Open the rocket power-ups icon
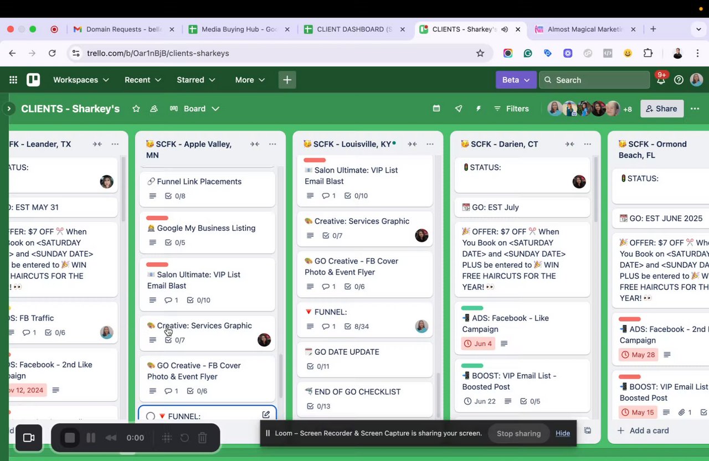Image resolution: width=709 pixels, height=461 pixels. (459, 108)
